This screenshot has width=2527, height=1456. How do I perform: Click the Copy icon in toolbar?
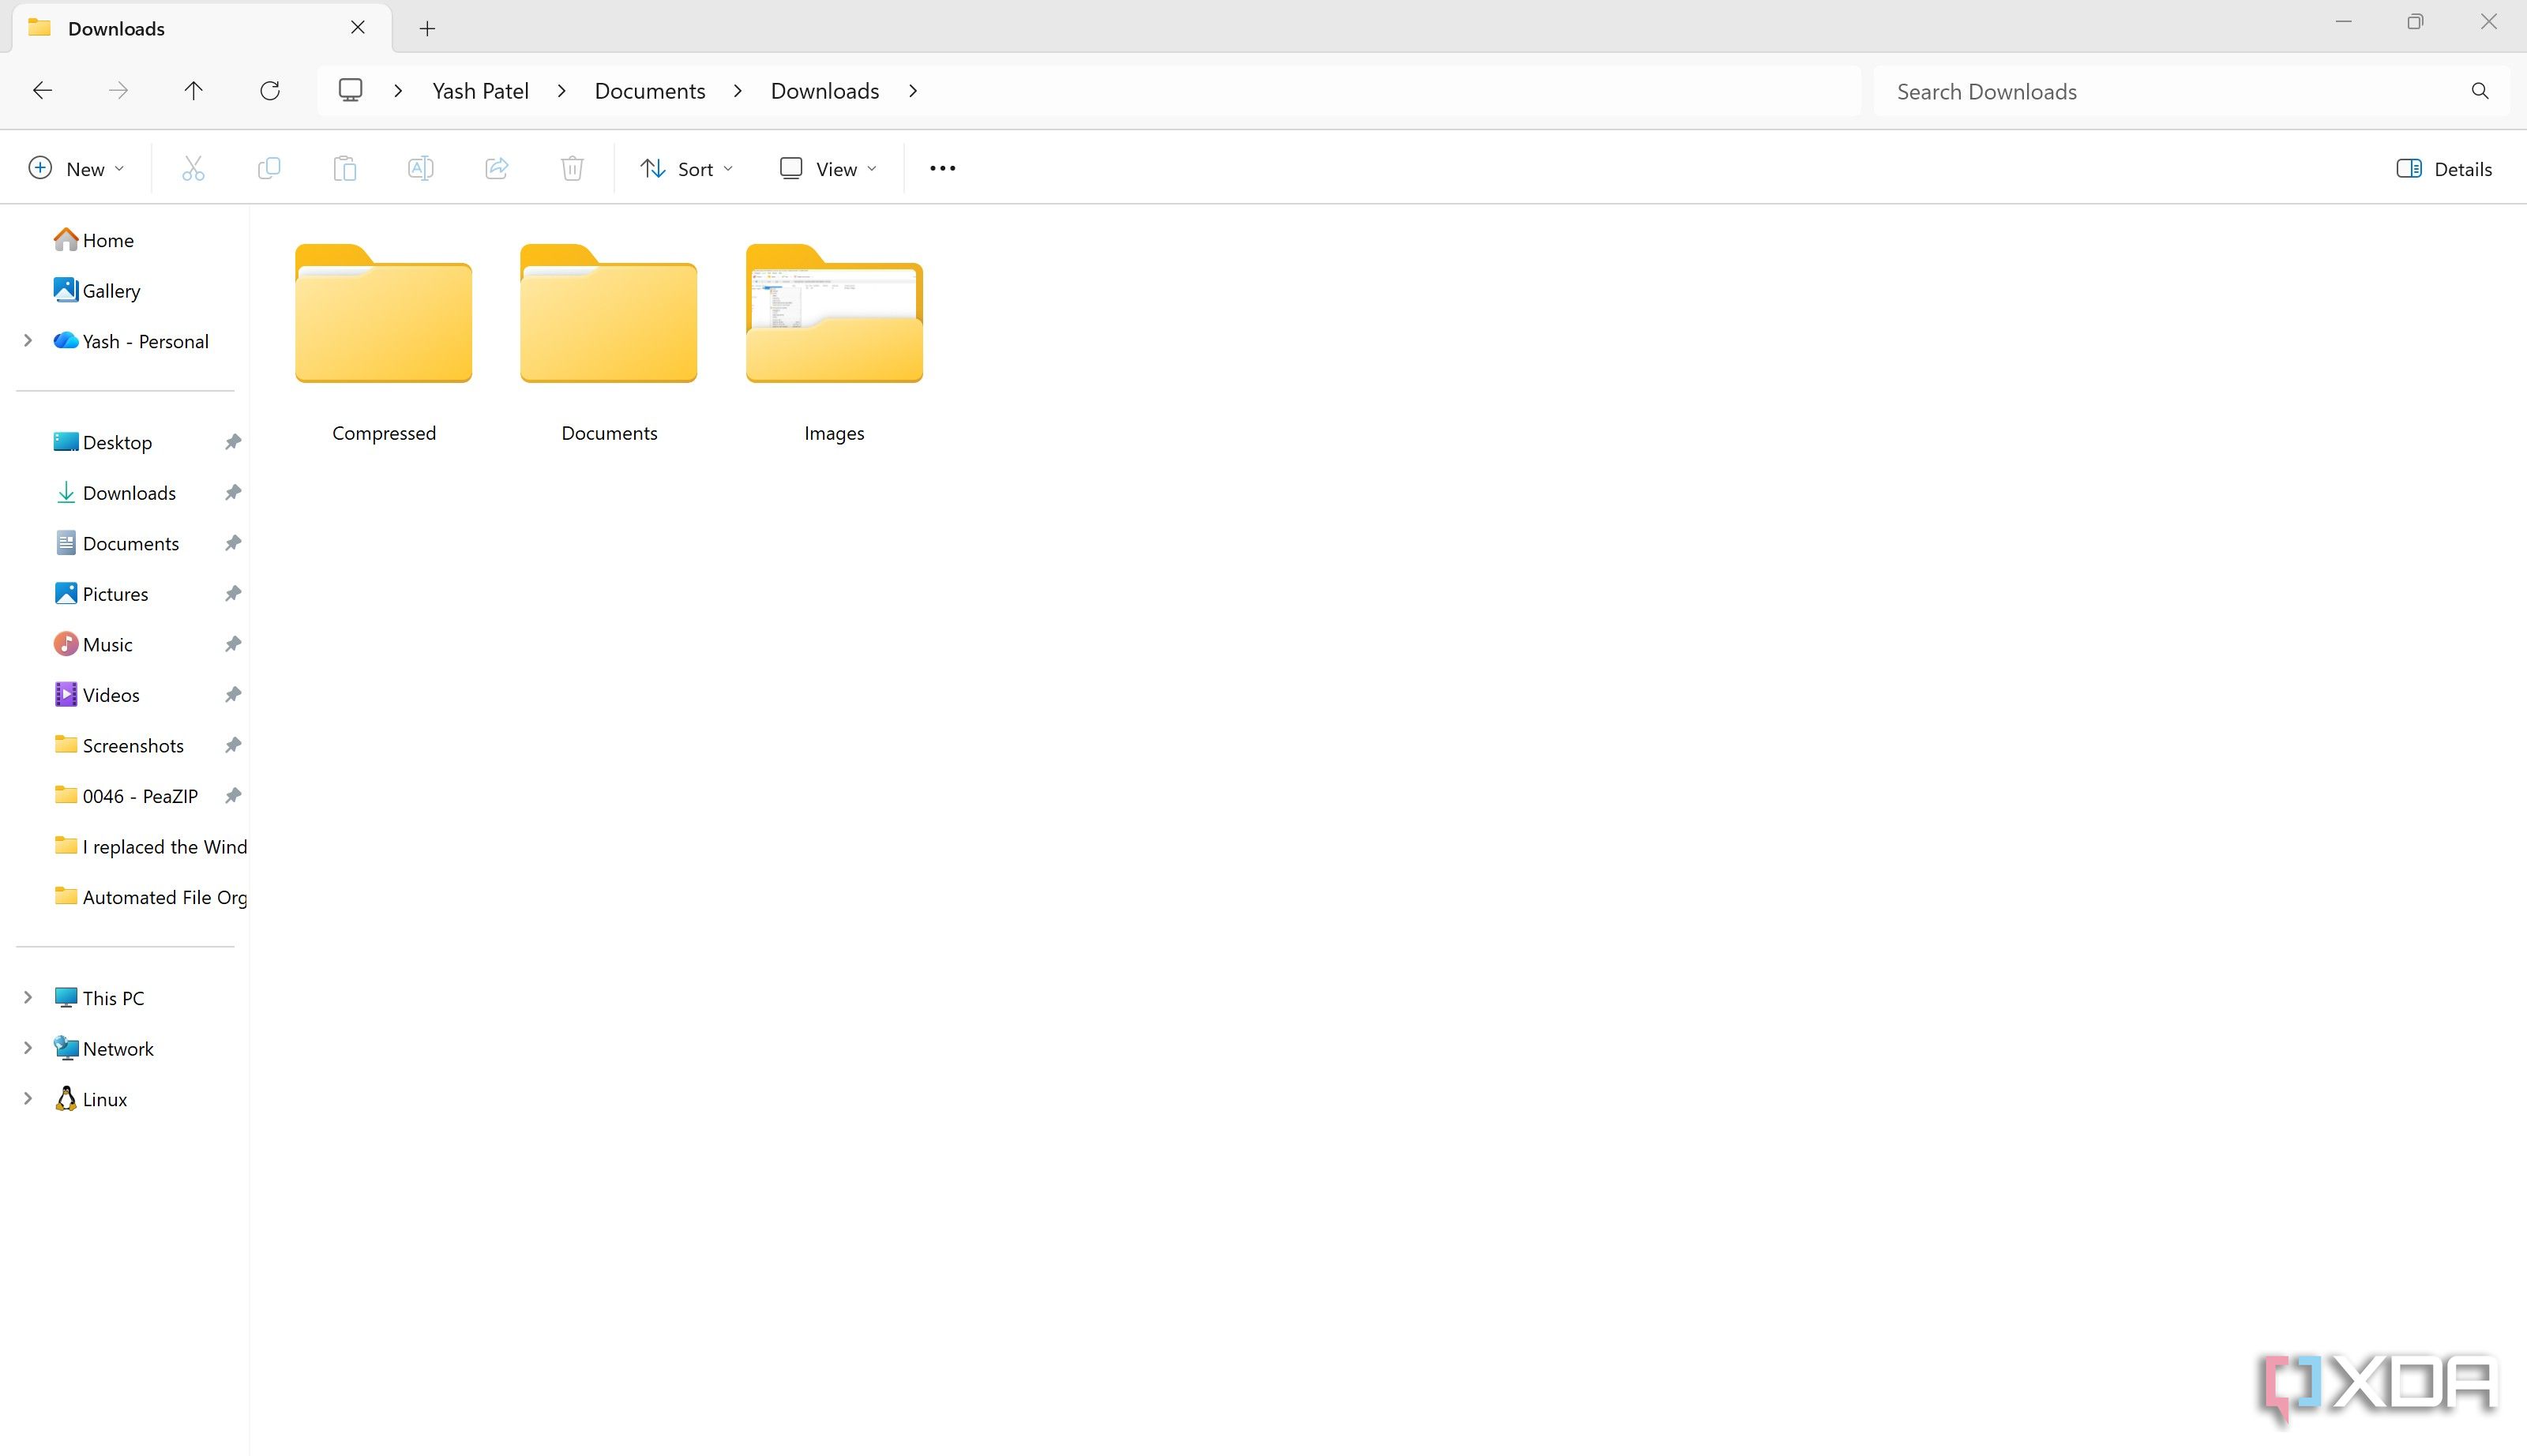click(x=269, y=168)
